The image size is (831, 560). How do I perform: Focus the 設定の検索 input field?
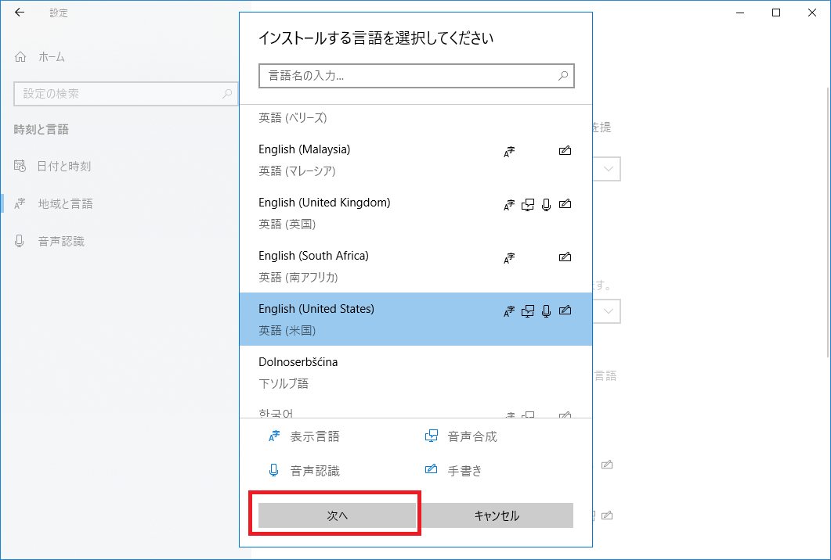pos(125,94)
